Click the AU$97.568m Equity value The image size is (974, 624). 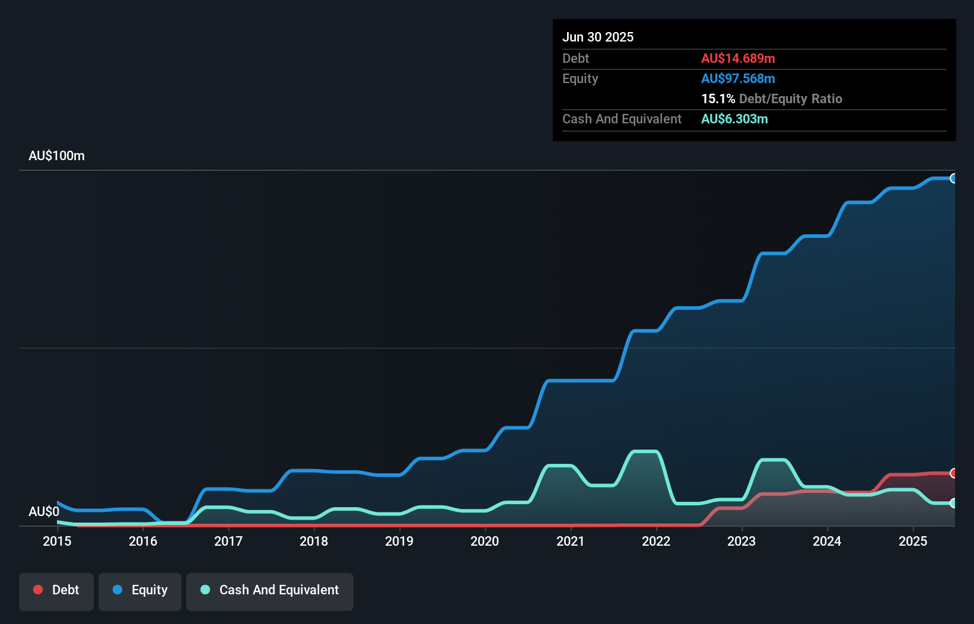point(739,78)
